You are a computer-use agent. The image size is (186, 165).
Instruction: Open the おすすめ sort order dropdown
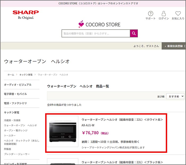[175, 96]
